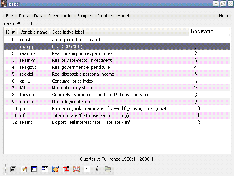Open the Model menu
This screenshot has width=234, height=176.
tap(123, 16)
